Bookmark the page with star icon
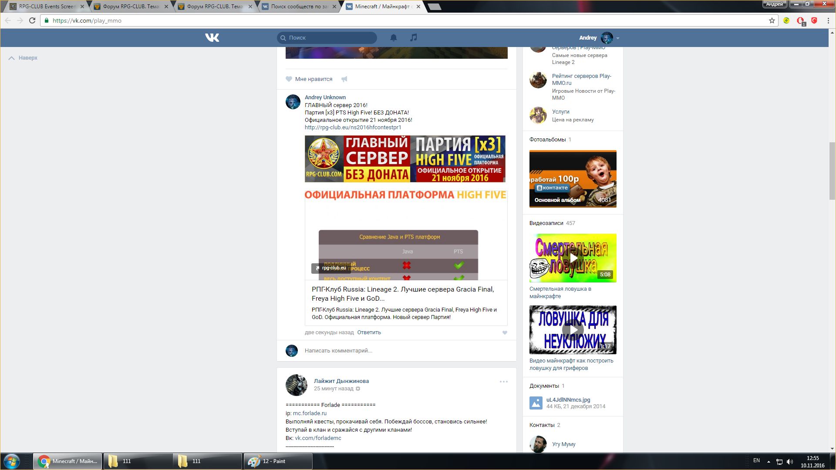The width and height of the screenshot is (836, 470). pos(772,20)
